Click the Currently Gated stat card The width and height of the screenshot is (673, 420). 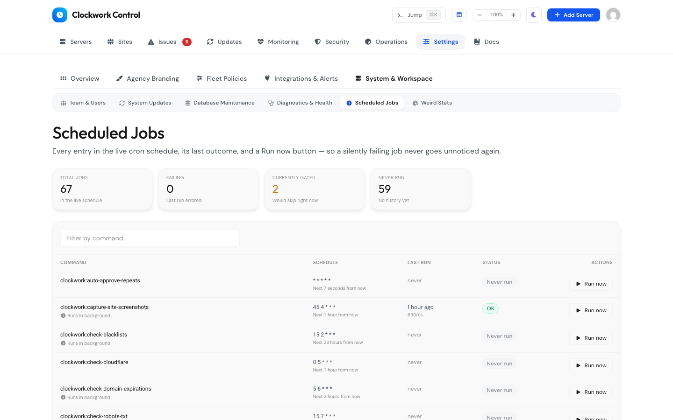[315, 189]
